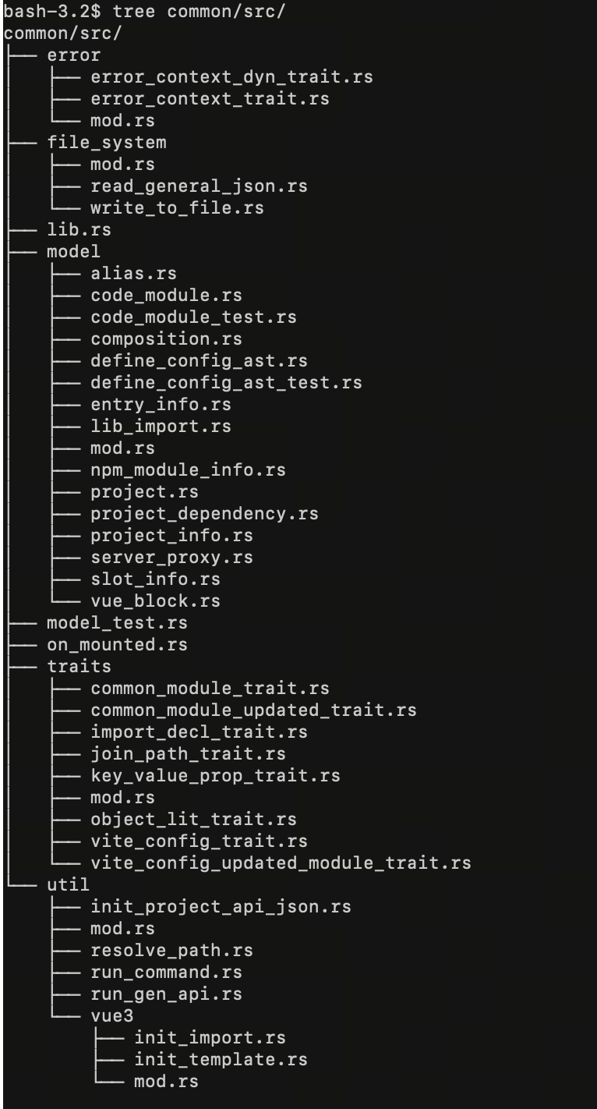
Task: Click npm_module_info.rs in model folder
Action: click(x=188, y=470)
